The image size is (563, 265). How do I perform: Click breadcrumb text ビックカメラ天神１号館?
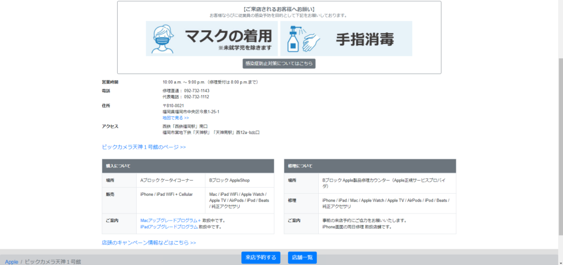tap(53, 262)
